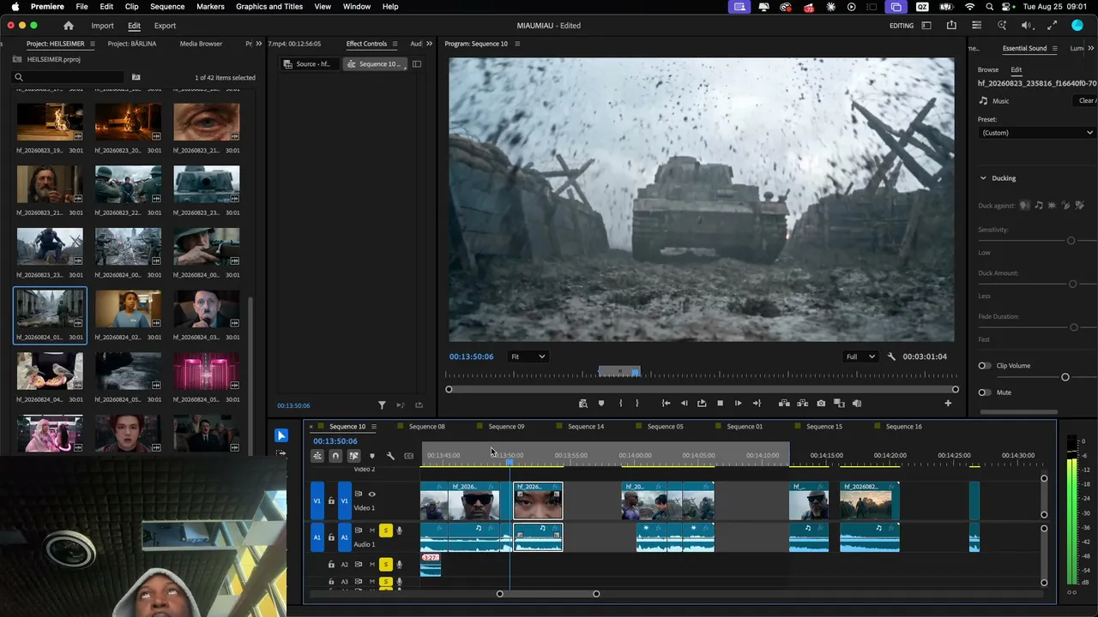Viewport: 1098px width, 617px height.
Task: Open the Program: Sequence 10 panel menu
Action: point(517,44)
